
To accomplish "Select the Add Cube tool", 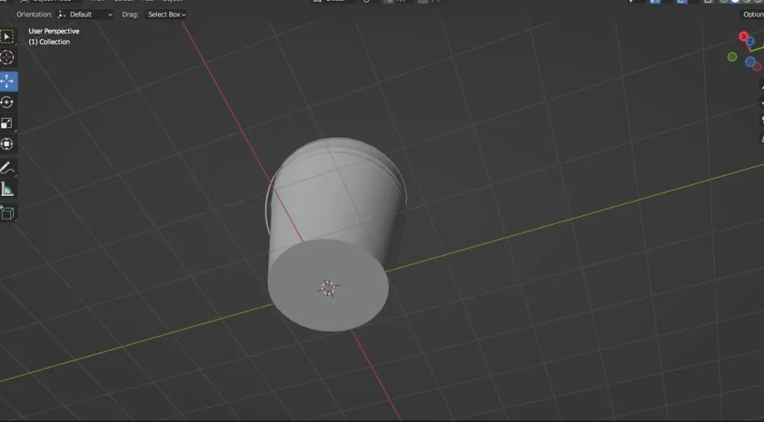I will pos(7,213).
